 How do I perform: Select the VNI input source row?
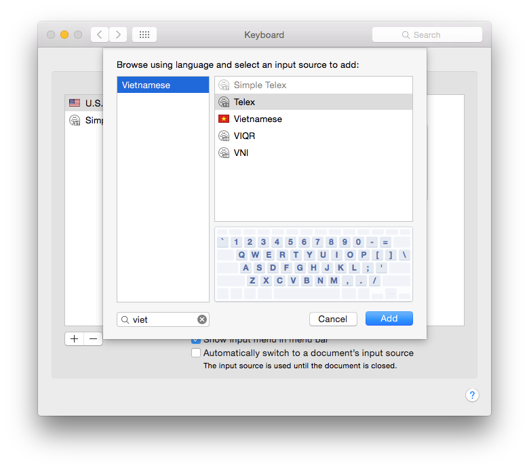tap(313, 153)
